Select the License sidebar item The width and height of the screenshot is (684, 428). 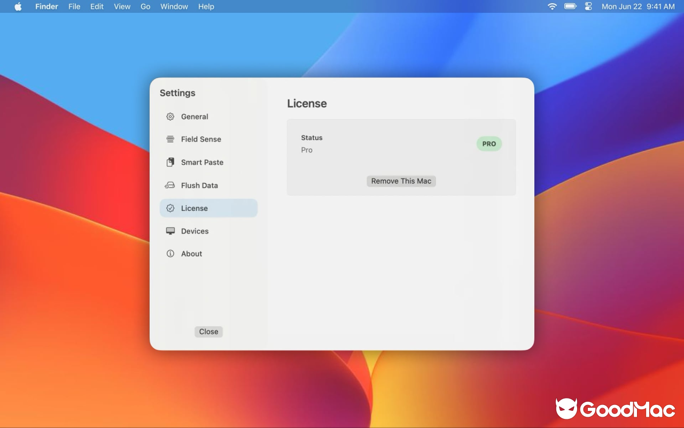[208, 208]
